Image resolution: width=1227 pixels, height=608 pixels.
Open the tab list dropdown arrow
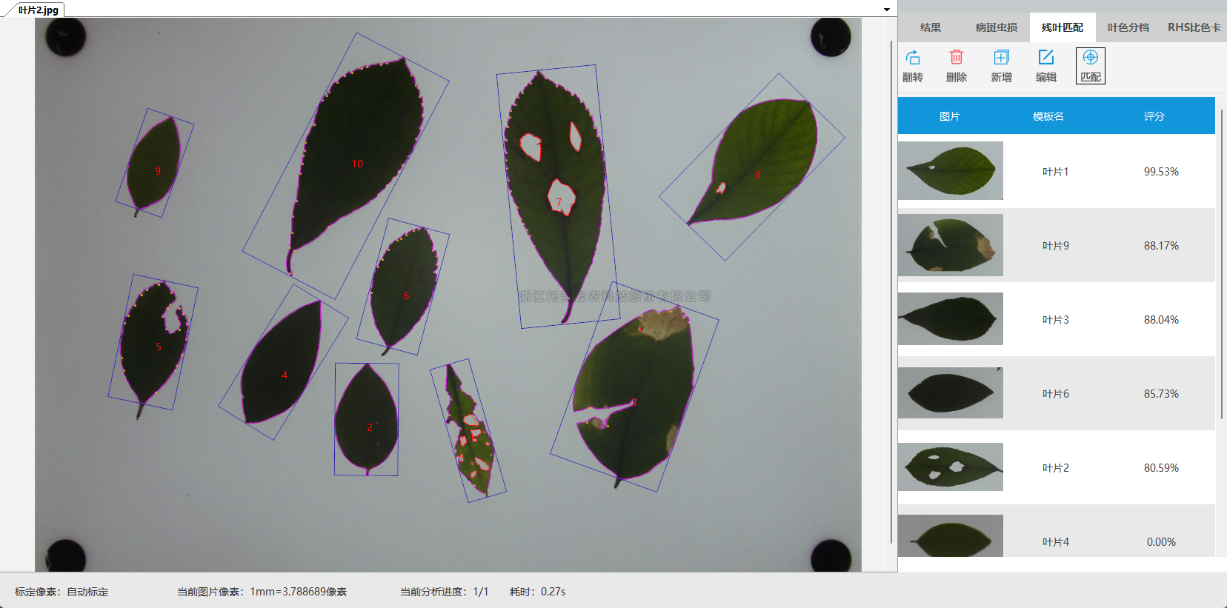point(886,10)
